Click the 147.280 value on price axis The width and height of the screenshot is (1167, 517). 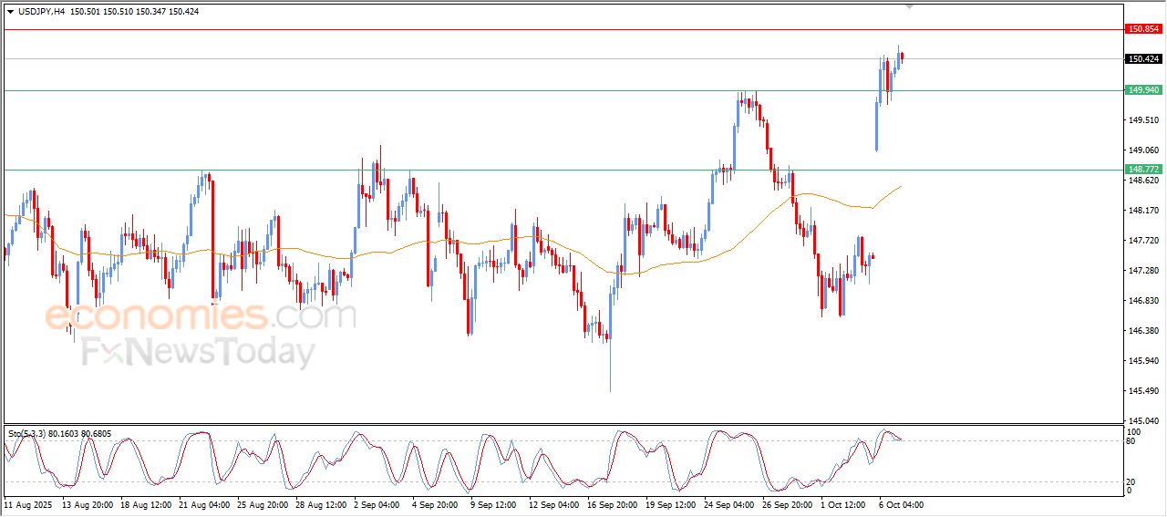coord(1142,271)
